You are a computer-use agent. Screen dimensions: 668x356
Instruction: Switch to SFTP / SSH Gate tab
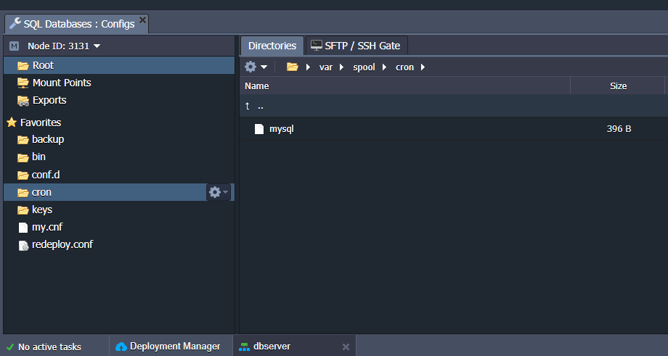(x=356, y=46)
